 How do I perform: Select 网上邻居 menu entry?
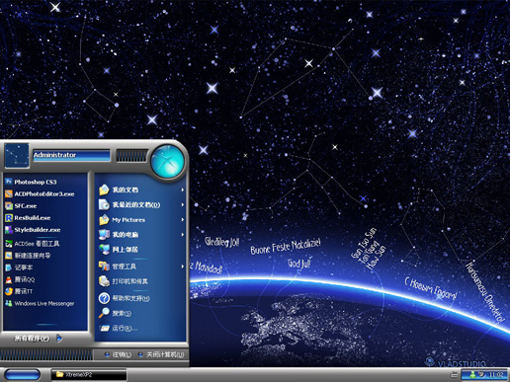click(x=140, y=250)
